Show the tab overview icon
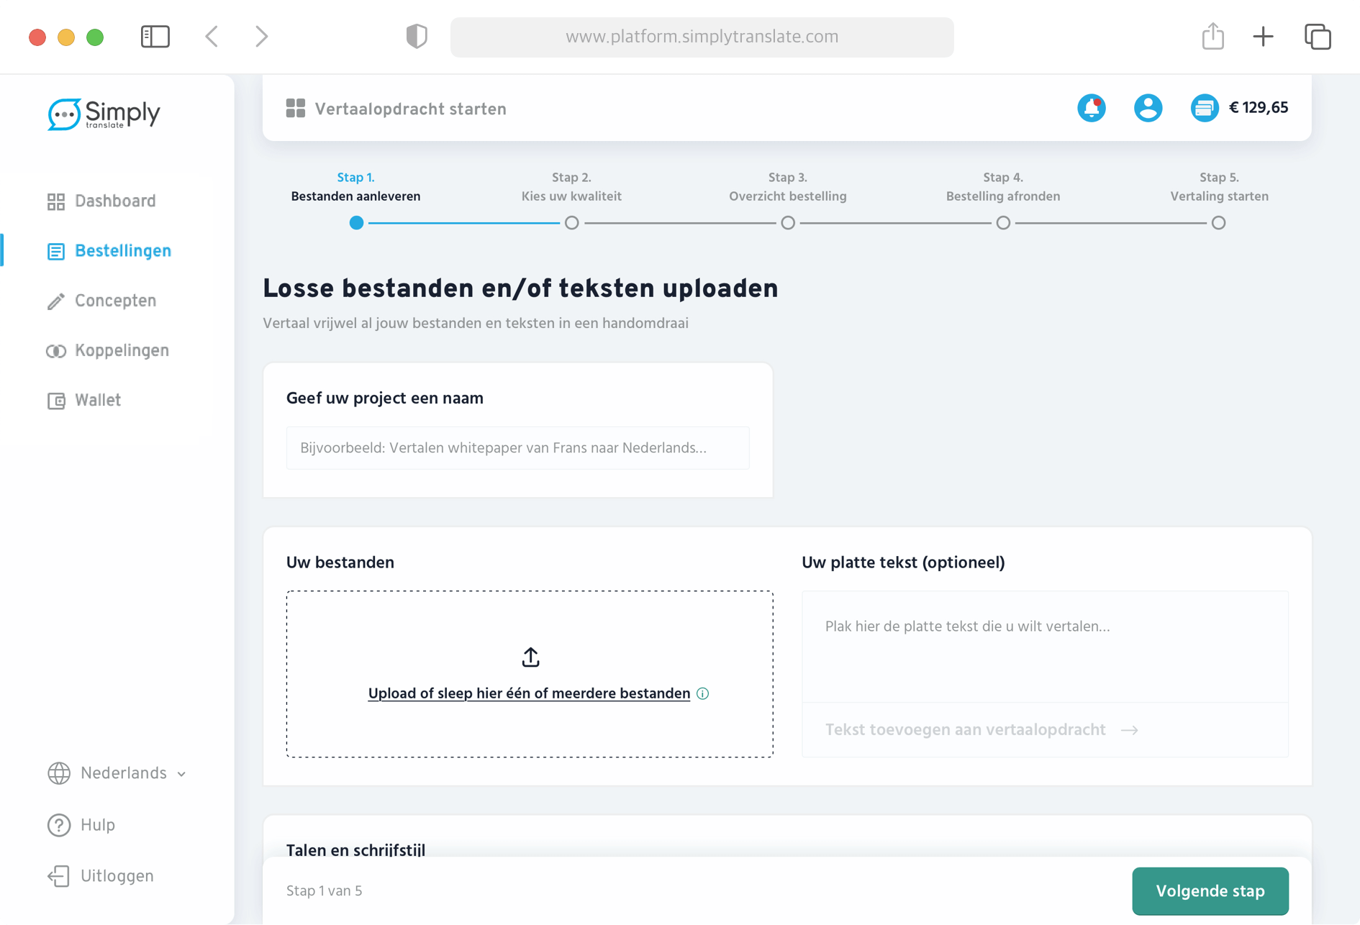The width and height of the screenshot is (1360, 925). tap(1318, 37)
